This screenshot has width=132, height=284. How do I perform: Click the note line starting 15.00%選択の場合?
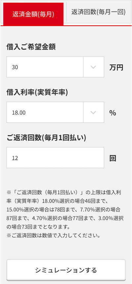(63, 210)
